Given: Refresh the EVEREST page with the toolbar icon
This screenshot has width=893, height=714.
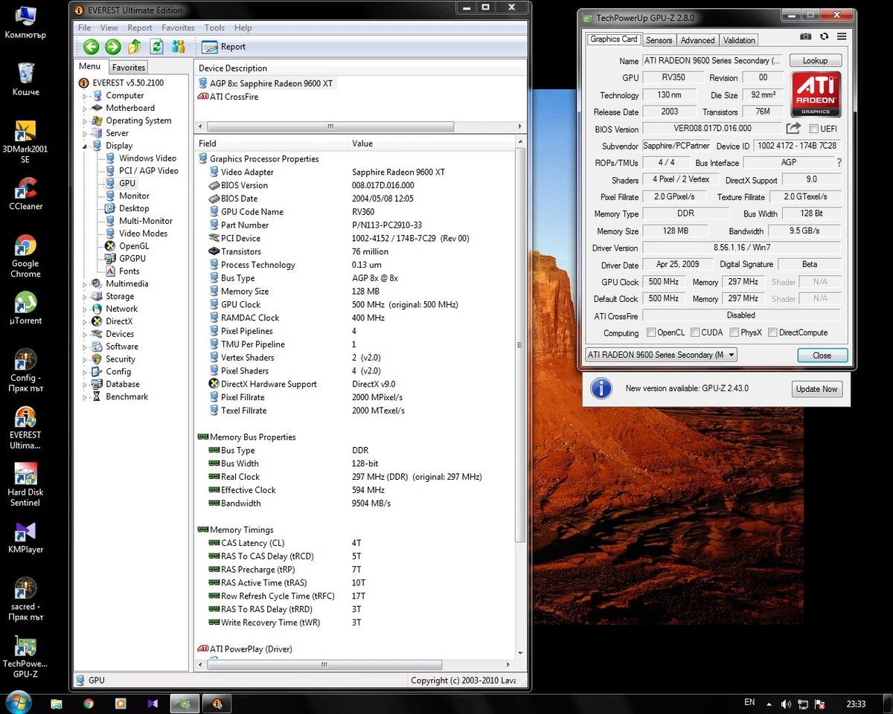Looking at the screenshot, I should click(x=156, y=47).
